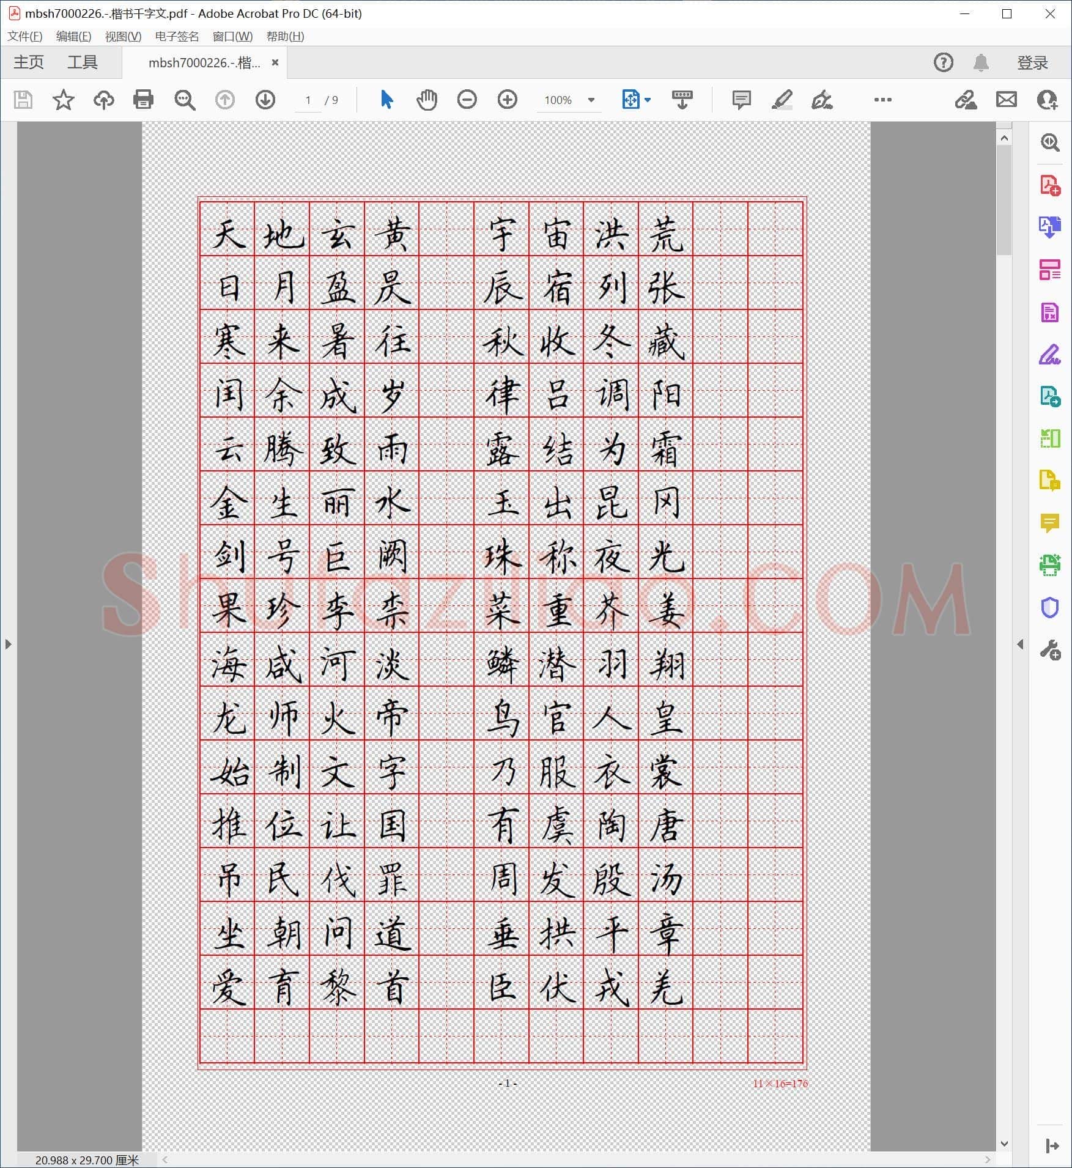Click the red 11×16=176 footer text
The height and width of the screenshot is (1168, 1072).
(x=780, y=1083)
